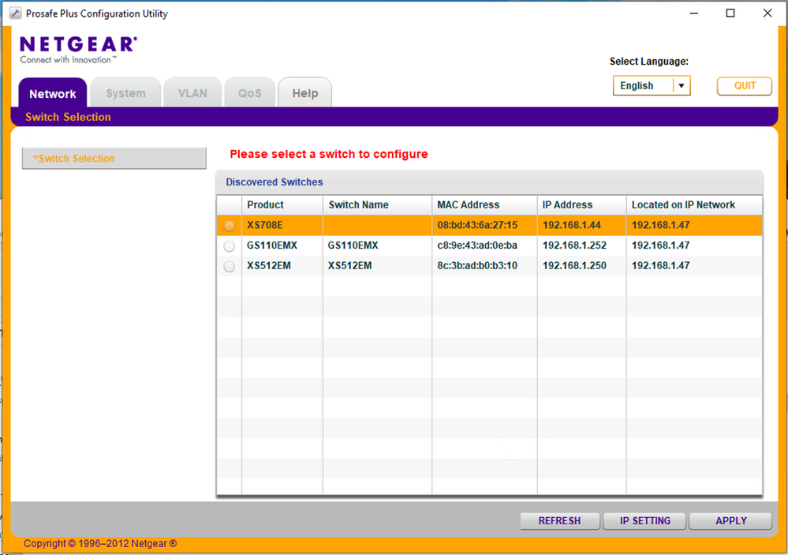The width and height of the screenshot is (788, 555).
Task: Select the XS512EM product cell
Action: coord(282,266)
